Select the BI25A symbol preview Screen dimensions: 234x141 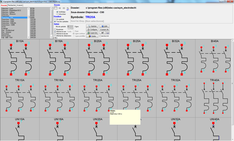(137, 59)
